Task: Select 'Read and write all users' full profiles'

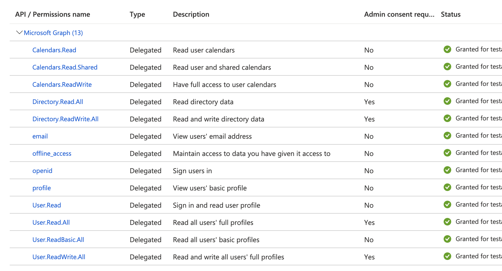Action: coord(229,257)
